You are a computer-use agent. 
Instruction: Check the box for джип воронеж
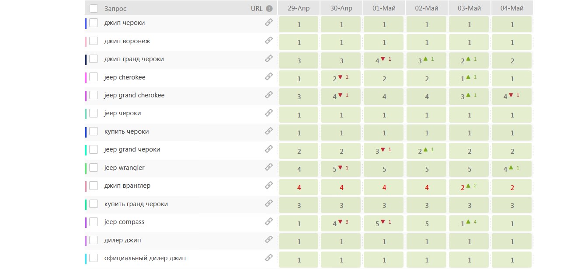(x=94, y=41)
